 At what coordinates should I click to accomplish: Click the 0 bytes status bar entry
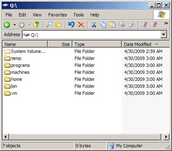click(x=83, y=146)
